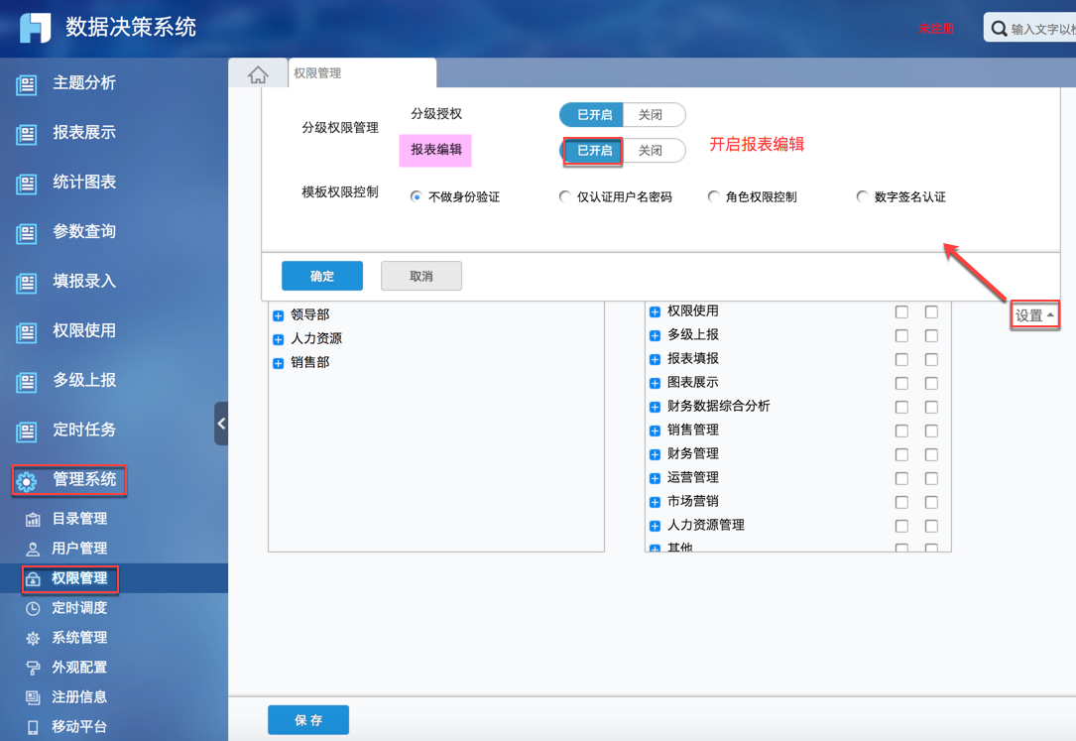
Task: Open 系统管理 in the sidebar
Action: click(x=79, y=638)
